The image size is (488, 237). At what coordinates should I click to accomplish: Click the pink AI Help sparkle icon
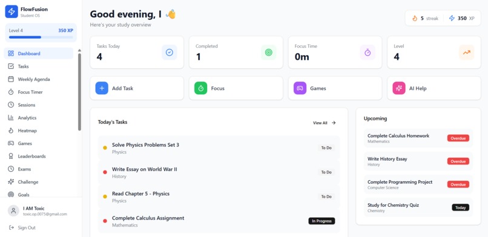398,88
